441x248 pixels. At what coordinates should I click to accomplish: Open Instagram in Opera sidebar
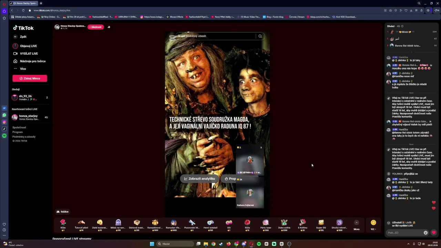[x=4, y=122]
